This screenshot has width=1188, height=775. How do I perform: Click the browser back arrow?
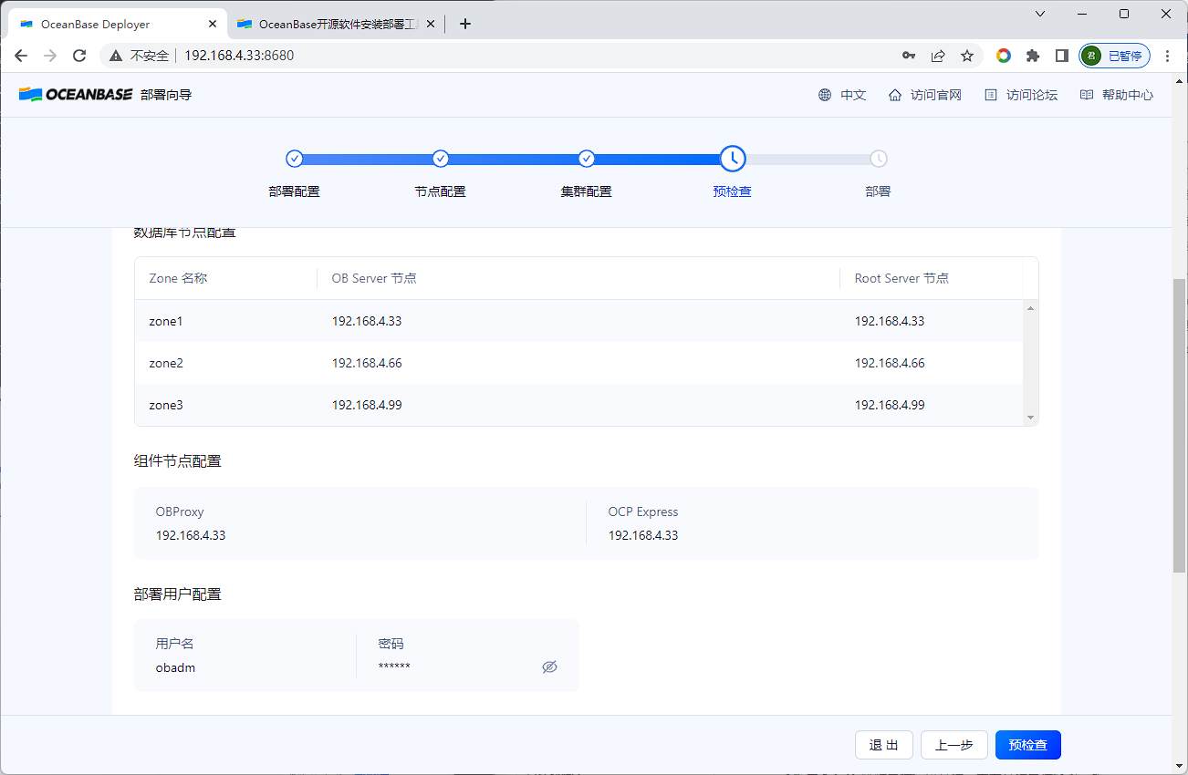click(21, 56)
